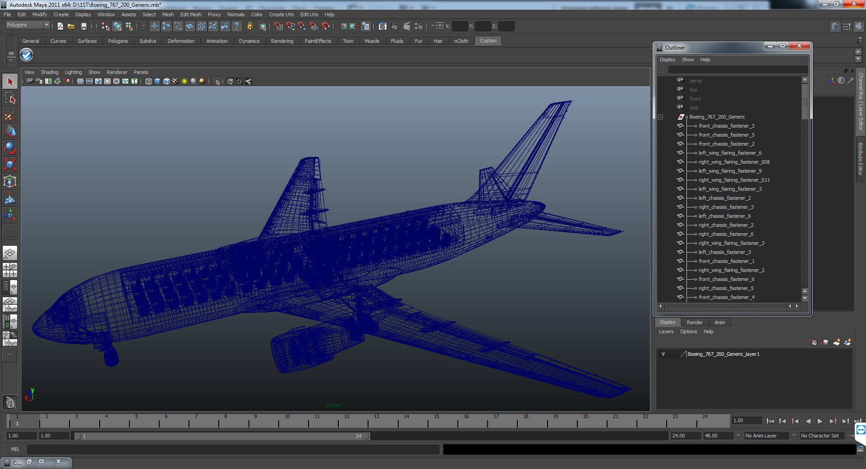Open the viewport Shading menu
Viewport: 866px width, 469px height.
(50, 72)
